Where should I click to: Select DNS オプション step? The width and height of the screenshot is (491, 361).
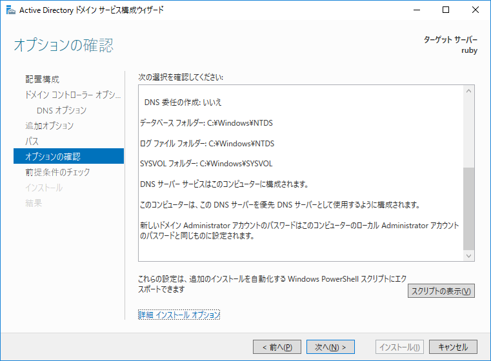(x=61, y=110)
